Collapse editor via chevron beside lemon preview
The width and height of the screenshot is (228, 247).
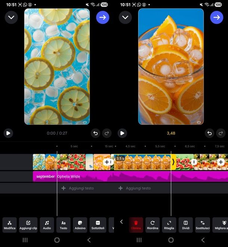pos(11,17)
